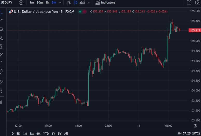Image resolution: width=201 pixels, height=136 pixels.
Task: Take a chart snapshot with camera icon
Action: 198,2
